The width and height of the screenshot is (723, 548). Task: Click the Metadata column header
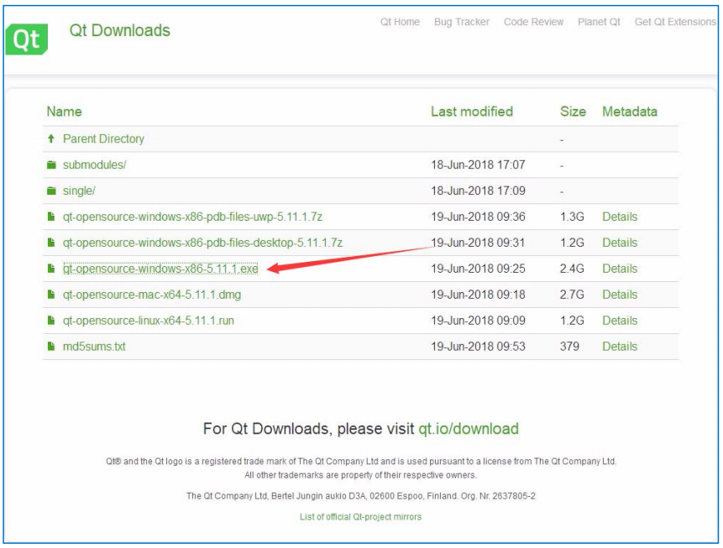pyautogui.click(x=630, y=112)
